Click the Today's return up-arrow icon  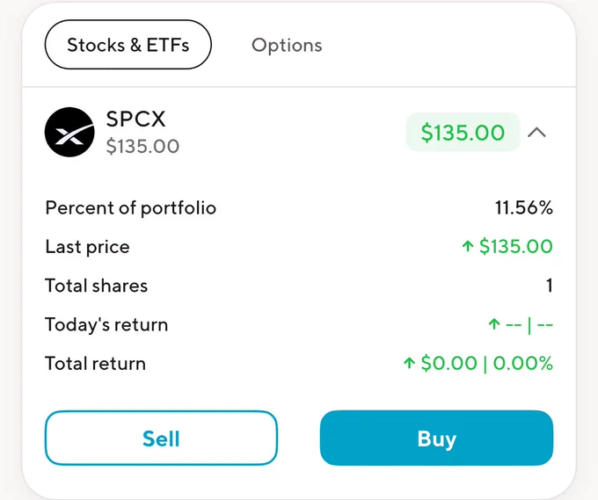click(494, 324)
